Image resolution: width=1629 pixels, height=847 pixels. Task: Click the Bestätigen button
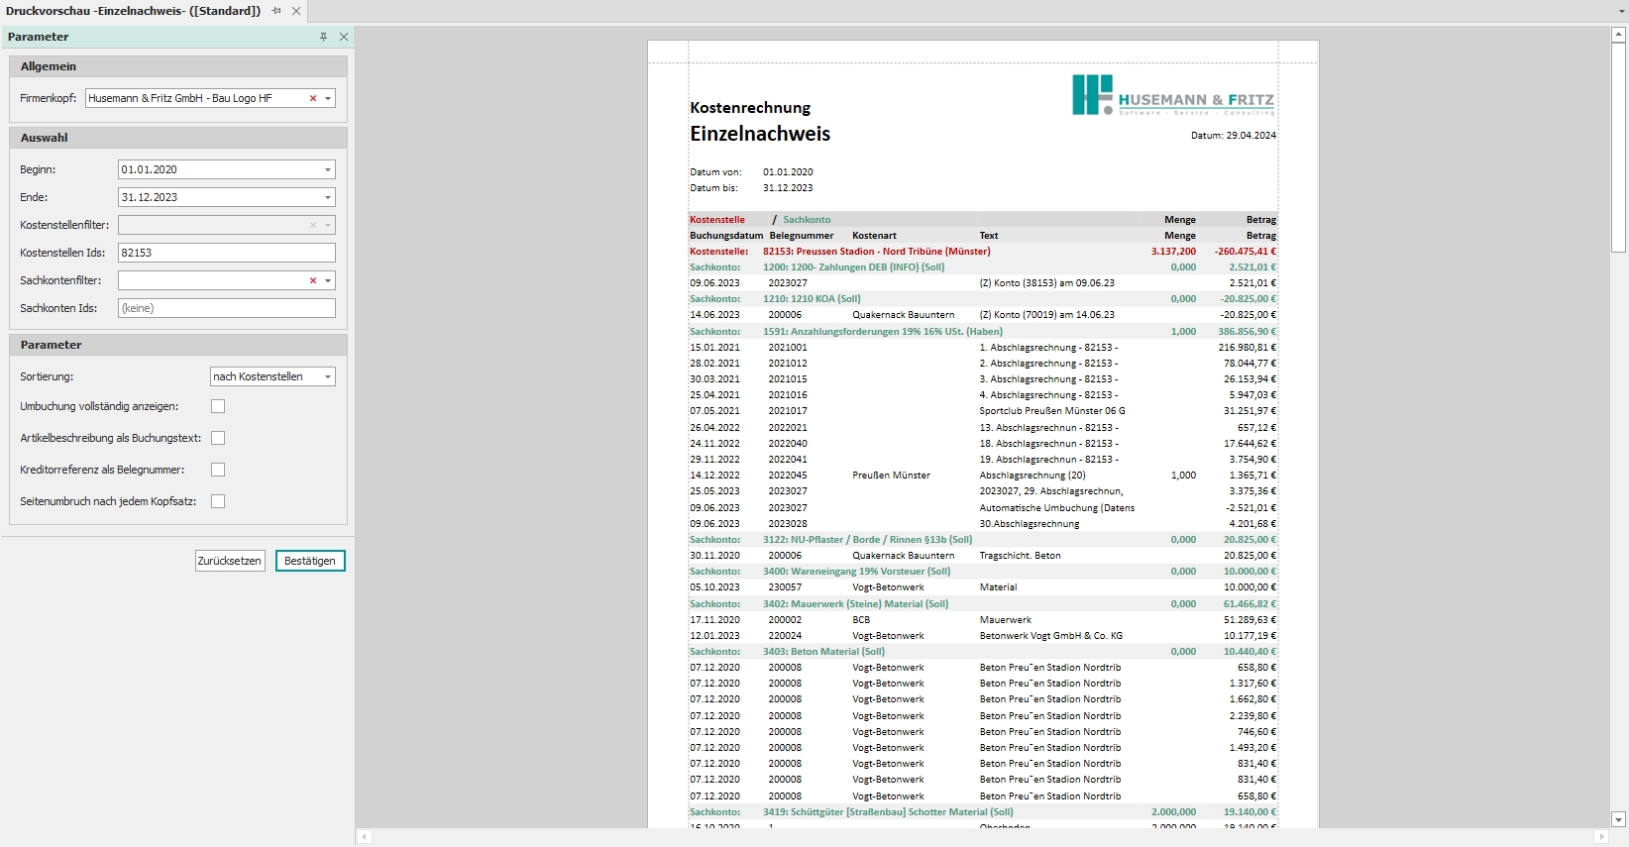[310, 561]
